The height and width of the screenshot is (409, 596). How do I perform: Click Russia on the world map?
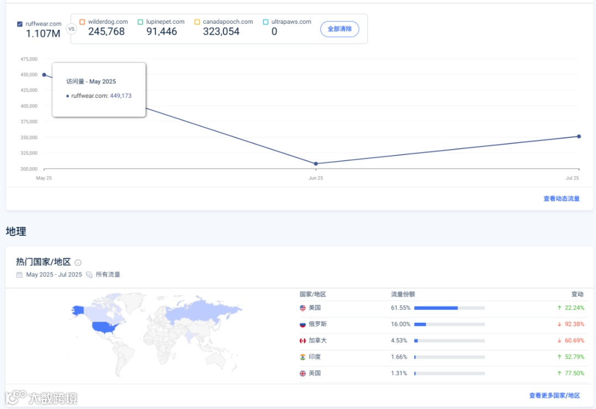point(201,310)
